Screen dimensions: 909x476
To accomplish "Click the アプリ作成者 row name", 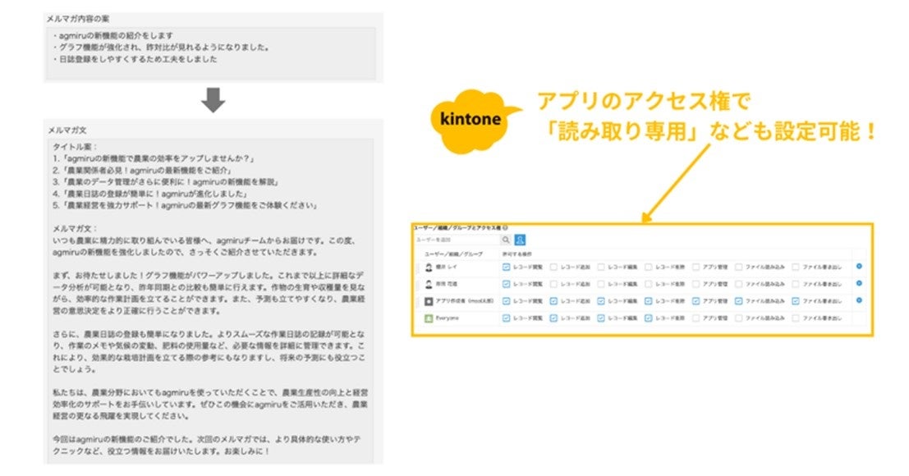I will coord(465,301).
